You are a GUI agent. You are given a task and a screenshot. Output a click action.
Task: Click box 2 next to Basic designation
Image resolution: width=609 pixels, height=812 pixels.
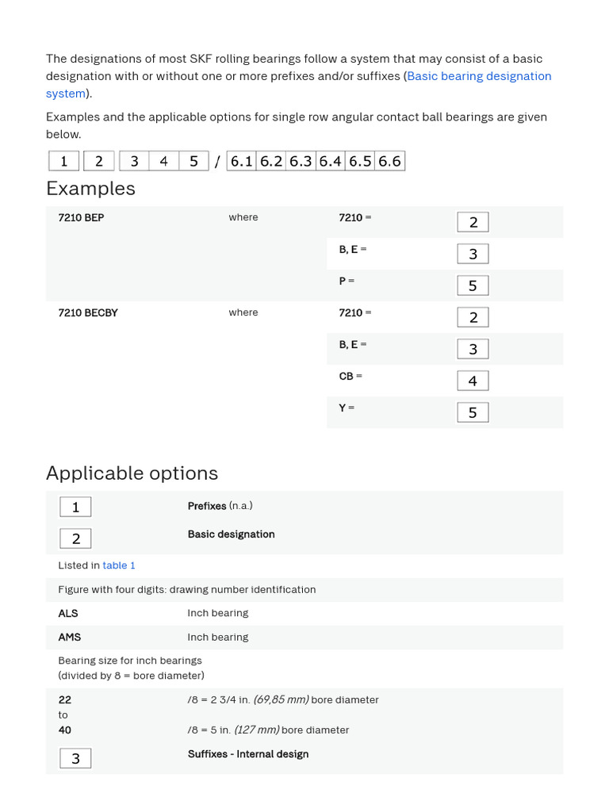tap(75, 538)
